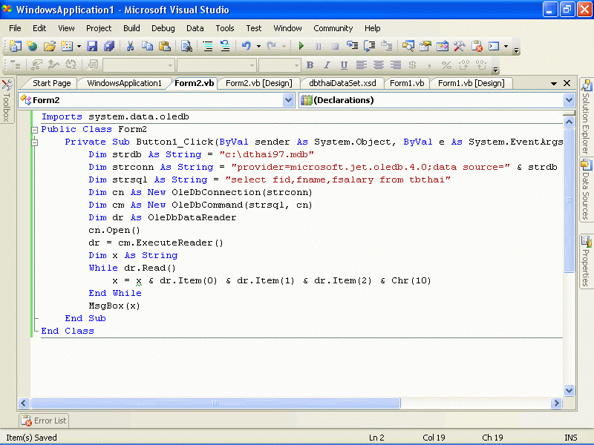Open the Debug menu
Viewport: 594px width, 445px height.
tap(163, 28)
